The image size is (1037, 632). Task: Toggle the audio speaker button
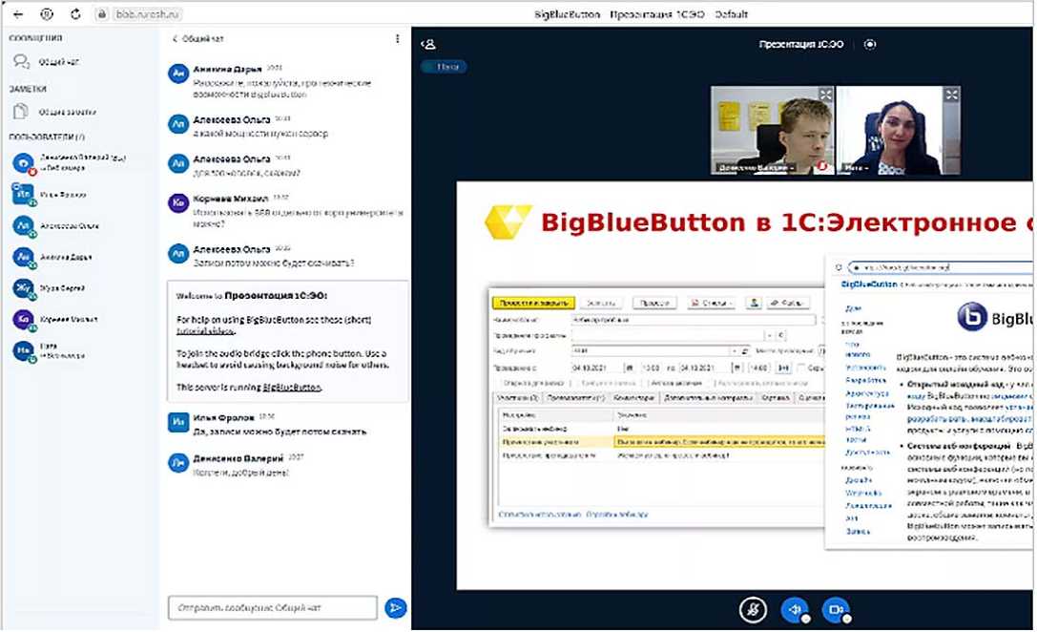794,609
